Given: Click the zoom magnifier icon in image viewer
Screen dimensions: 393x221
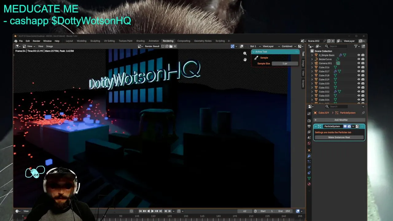Looking at the screenshot, I should coord(245,53).
